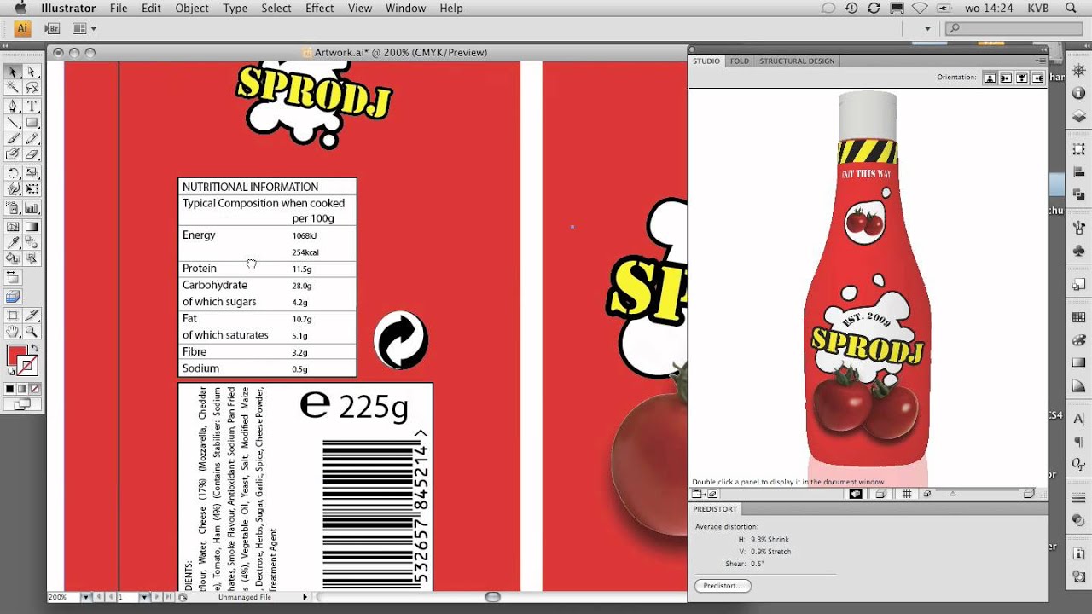The width and height of the screenshot is (1092, 614).
Task: Open the Brushes panel icon in dock
Action: pyautogui.click(x=1078, y=228)
